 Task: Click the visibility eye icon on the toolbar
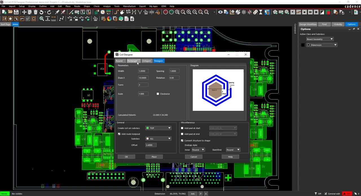pos(220,12)
